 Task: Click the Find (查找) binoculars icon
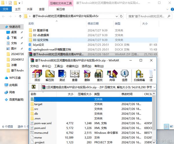coord(99,75)
